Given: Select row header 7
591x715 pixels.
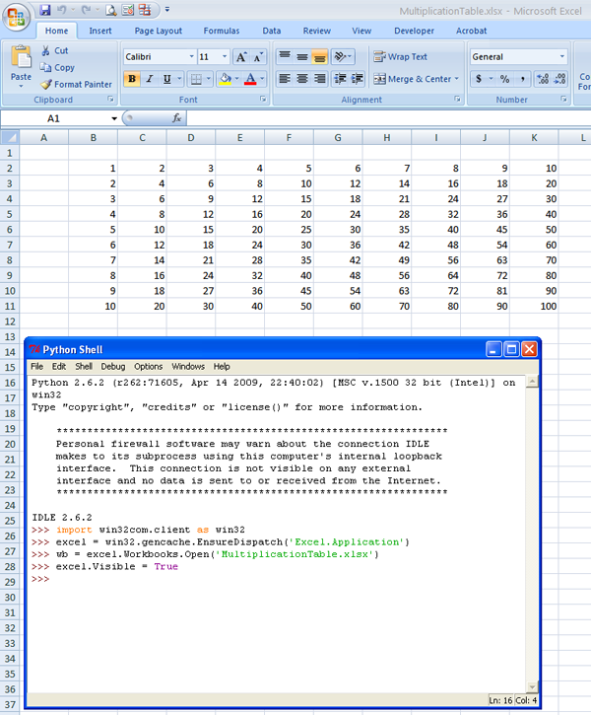Looking at the screenshot, I should click(10, 245).
